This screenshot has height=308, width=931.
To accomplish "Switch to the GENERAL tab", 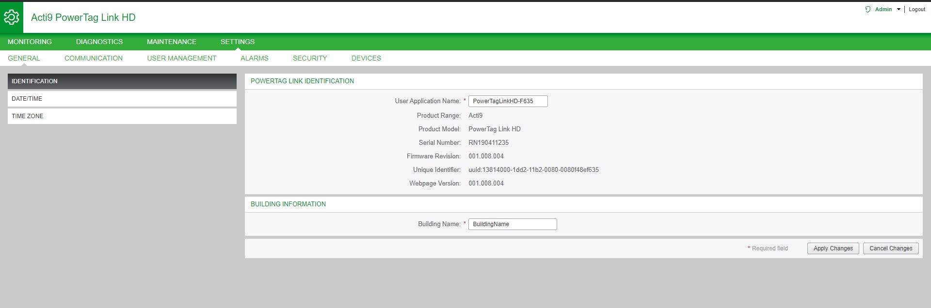I will tap(24, 58).
